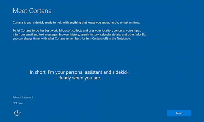Click the 'Cortana is your sidekick' sentence
Screen dimensions: 204x122
pyautogui.click(x=39, y=23)
